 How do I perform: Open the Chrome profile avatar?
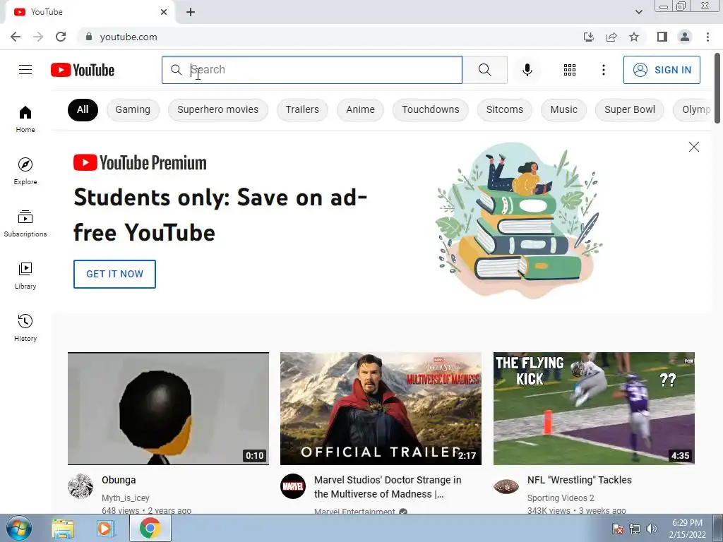pyautogui.click(x=685, y=37)
